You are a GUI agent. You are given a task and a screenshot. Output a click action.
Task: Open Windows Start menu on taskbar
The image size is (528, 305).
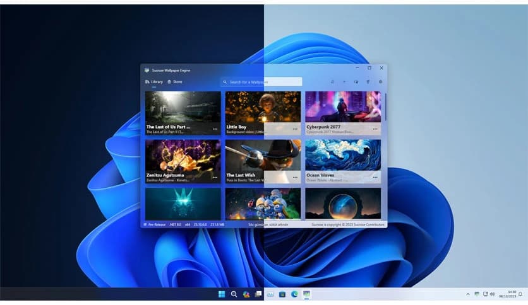tap(222, 294)
